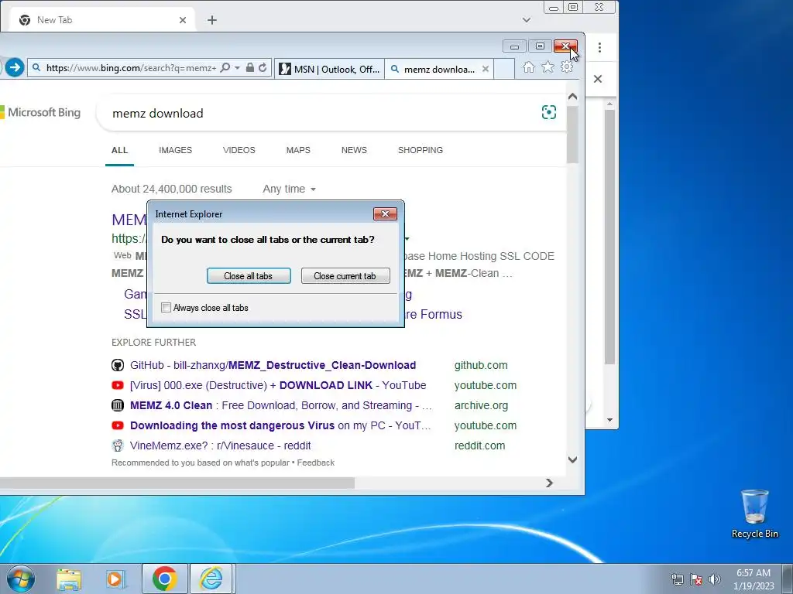793x594 pixels.
Task: Launch Windows Media Player from taskbar
Action: pyautogui.click(x=115, y=579)
